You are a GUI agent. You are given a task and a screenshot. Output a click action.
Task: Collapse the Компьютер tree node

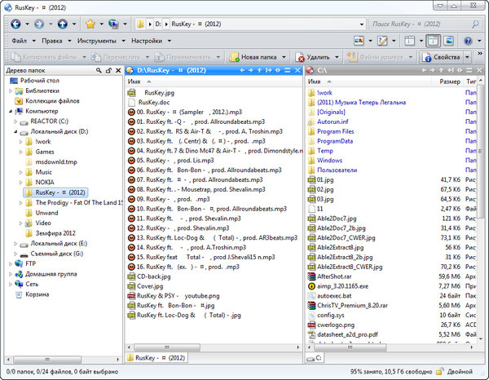[x=11, y=111]
